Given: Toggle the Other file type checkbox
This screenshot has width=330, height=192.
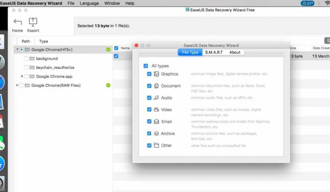Looking at the screenshot, I should click(149, 146).
